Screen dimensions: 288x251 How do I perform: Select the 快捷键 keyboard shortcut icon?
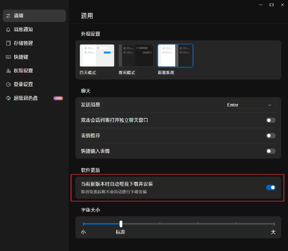pos(8,57)
